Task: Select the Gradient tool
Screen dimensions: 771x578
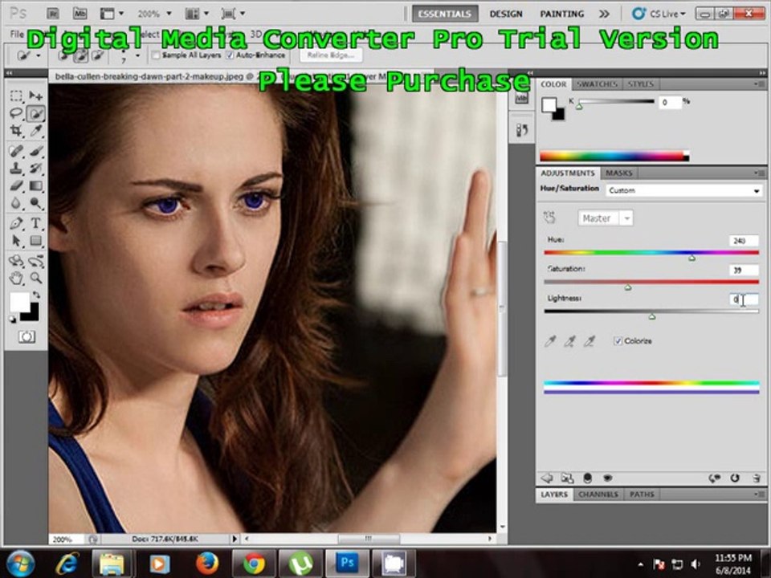Action: 36,185
